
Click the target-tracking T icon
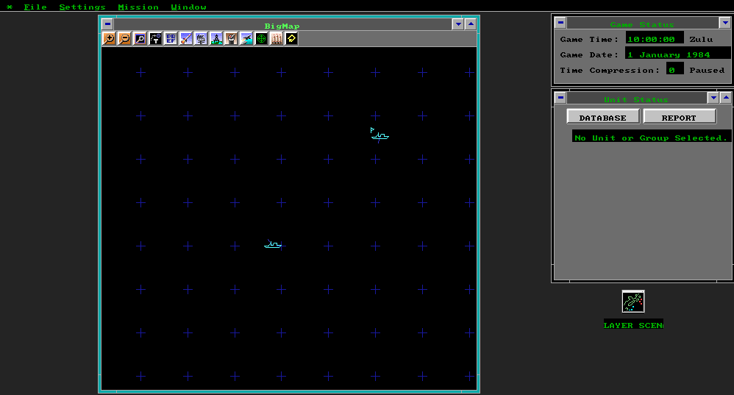click(x=155, y=39)
